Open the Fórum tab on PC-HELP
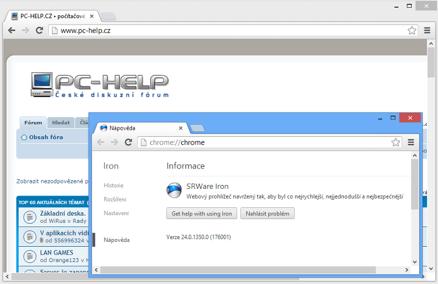 tap(33, 123)
